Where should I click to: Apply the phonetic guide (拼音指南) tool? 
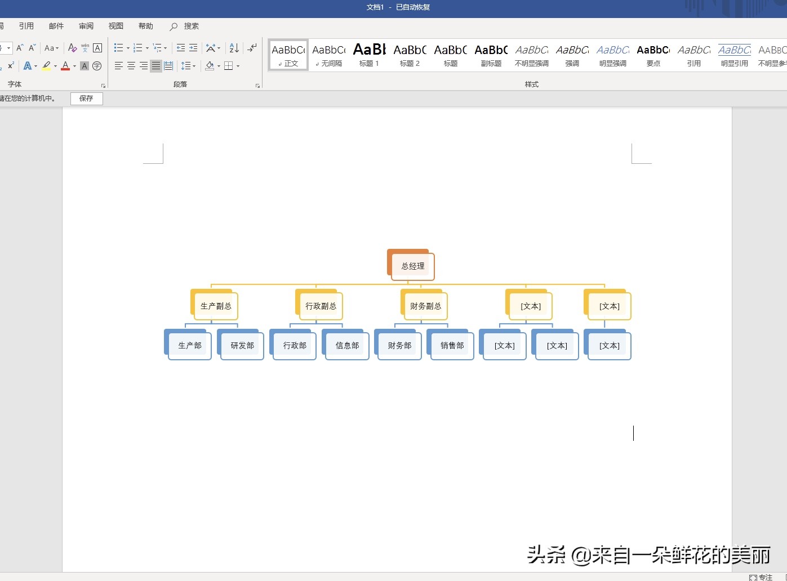click(85, 47)
